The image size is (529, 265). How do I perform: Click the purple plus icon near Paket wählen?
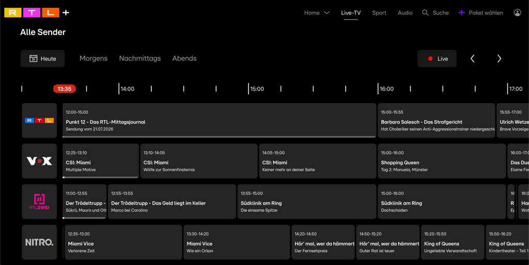tap(461, 12)
